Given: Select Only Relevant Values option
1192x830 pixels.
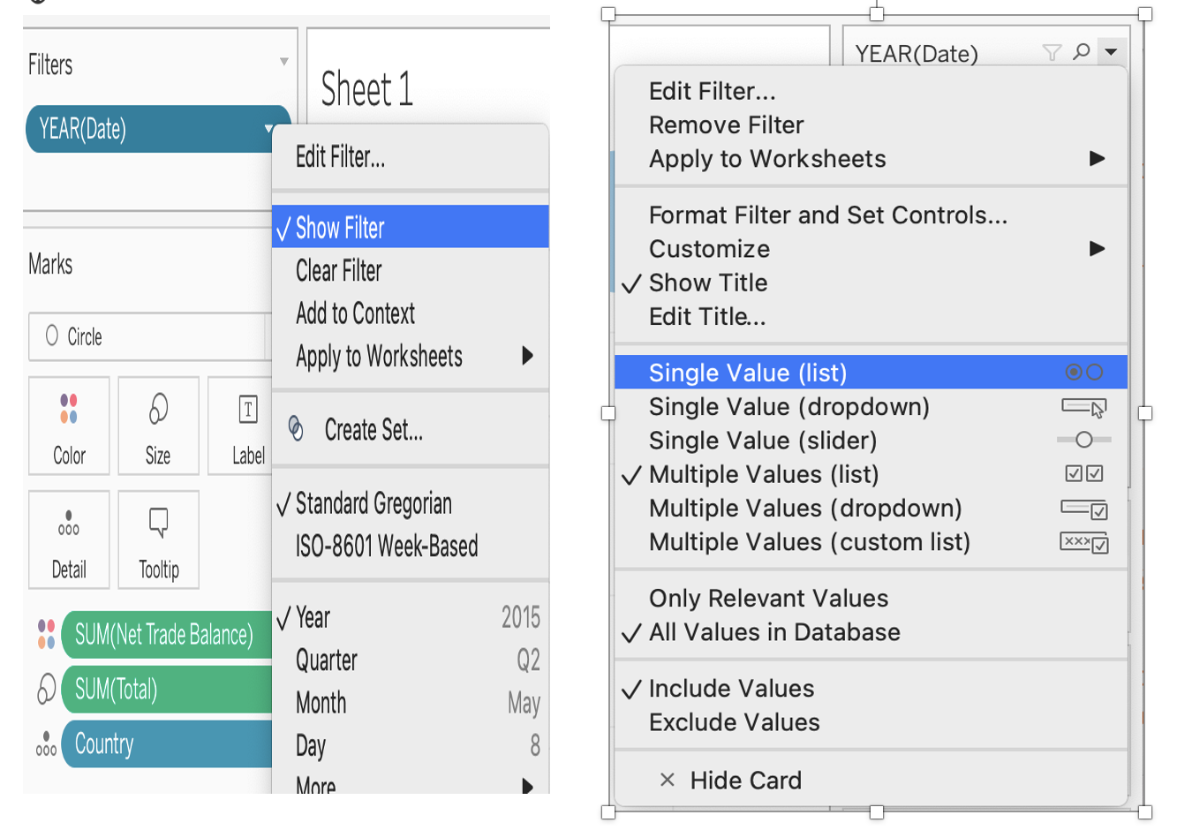Looking at the screenshot, I should tap(768, 599).
